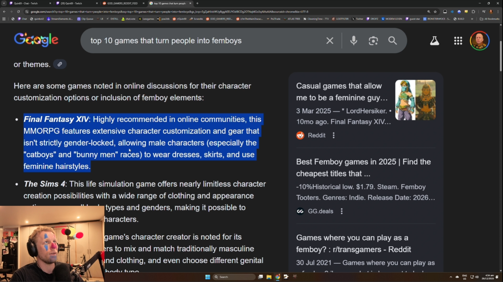Click 'The Sims 4' bold heading
This screenshot has width=503, height=282.
point(44,184)
